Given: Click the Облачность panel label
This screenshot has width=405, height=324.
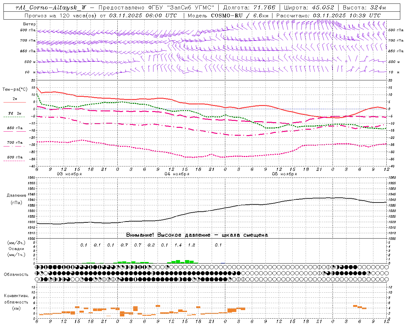Looking at the screenshot, I should pos(16,274).
